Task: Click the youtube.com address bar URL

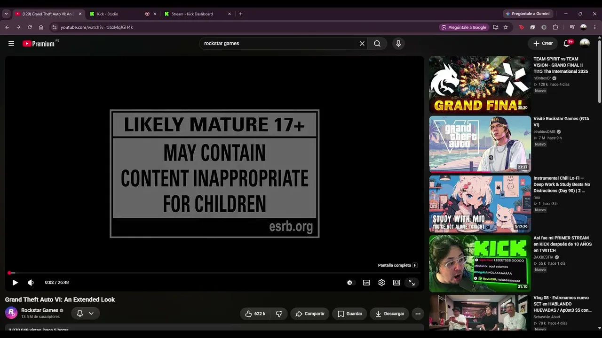Action: tap(97, 27)
